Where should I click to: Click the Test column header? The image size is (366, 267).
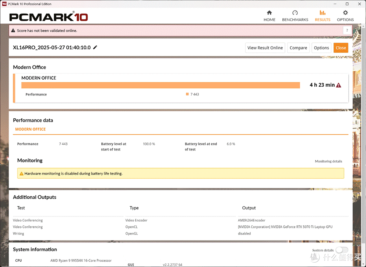[21, 208]
